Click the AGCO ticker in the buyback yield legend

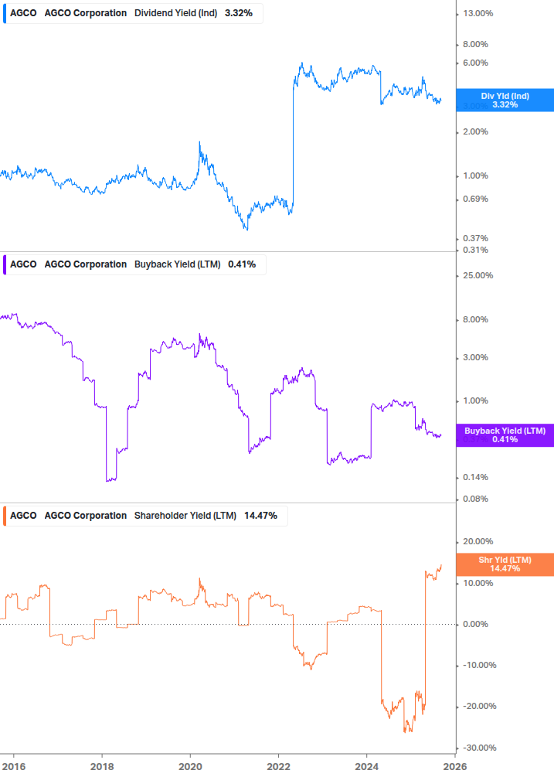click(23, 264)
